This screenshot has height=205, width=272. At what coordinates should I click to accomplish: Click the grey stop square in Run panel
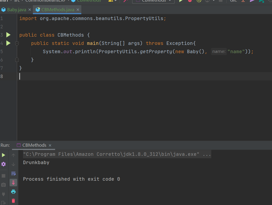(3, 176)
